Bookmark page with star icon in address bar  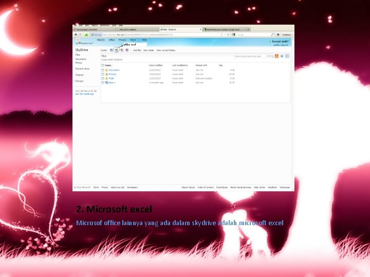221,35
